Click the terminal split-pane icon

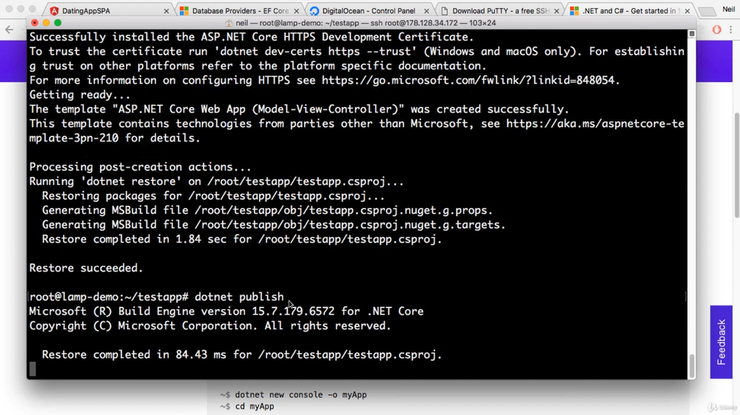[x=692, y=34]
